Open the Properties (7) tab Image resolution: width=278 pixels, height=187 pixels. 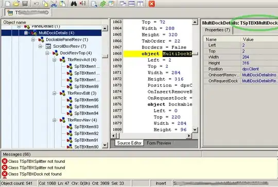coord(217,30)
